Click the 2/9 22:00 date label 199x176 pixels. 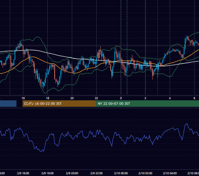(97, 173)
